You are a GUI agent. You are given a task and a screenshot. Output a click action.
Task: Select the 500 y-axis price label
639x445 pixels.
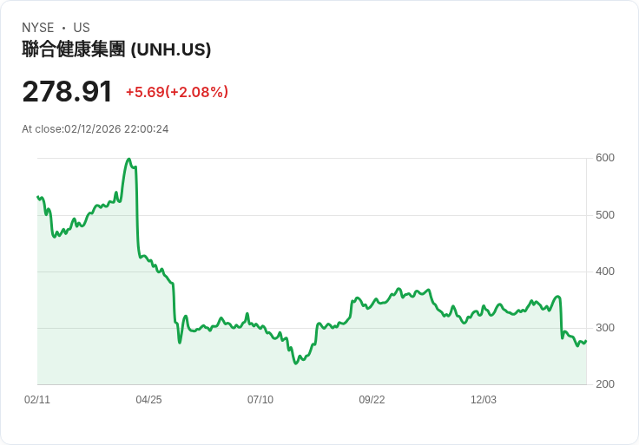click(x=605, y=215)
